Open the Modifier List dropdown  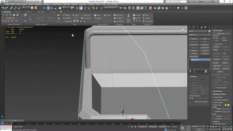click(199, 35)
